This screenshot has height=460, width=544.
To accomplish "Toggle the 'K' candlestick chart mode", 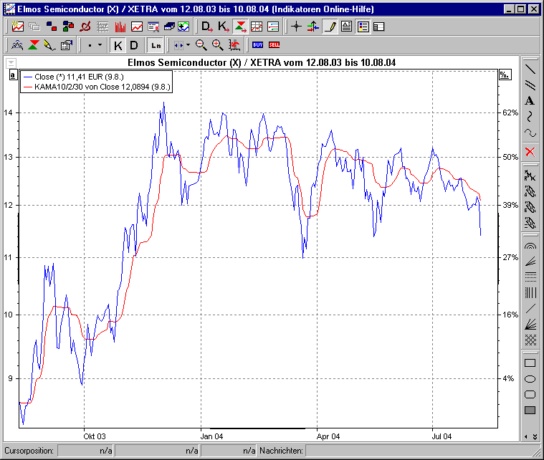I will (x=118, y=44).
